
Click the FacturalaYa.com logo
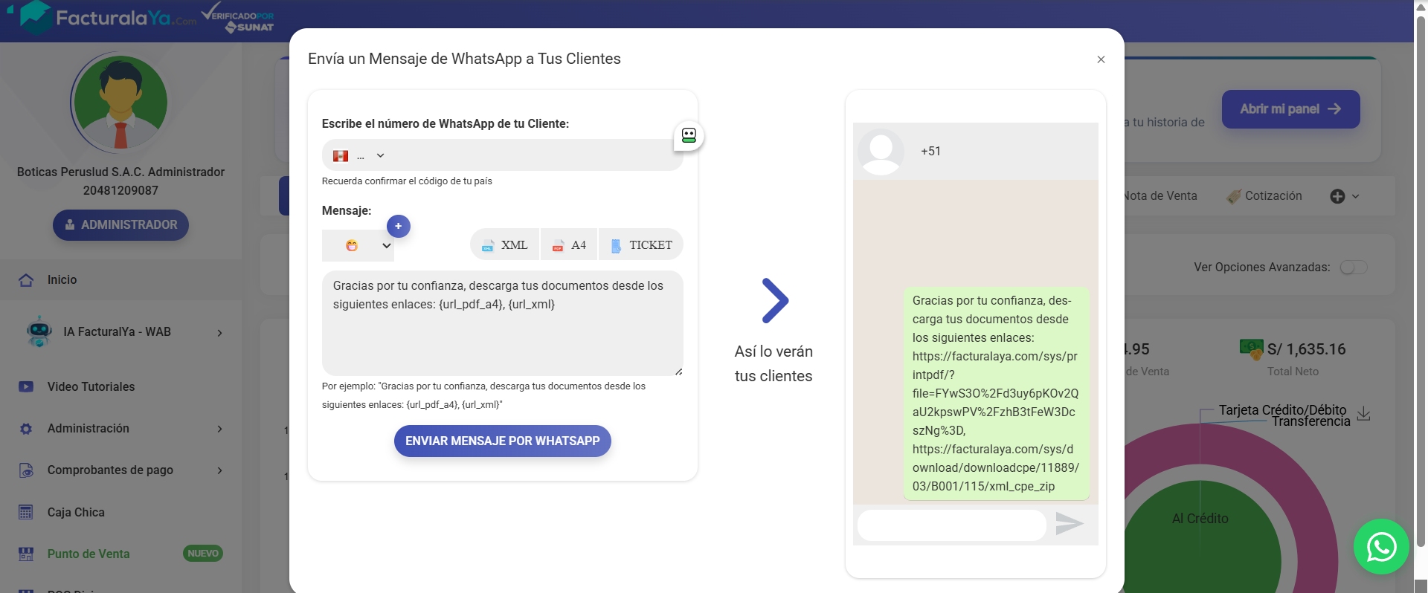coord(108,17)
